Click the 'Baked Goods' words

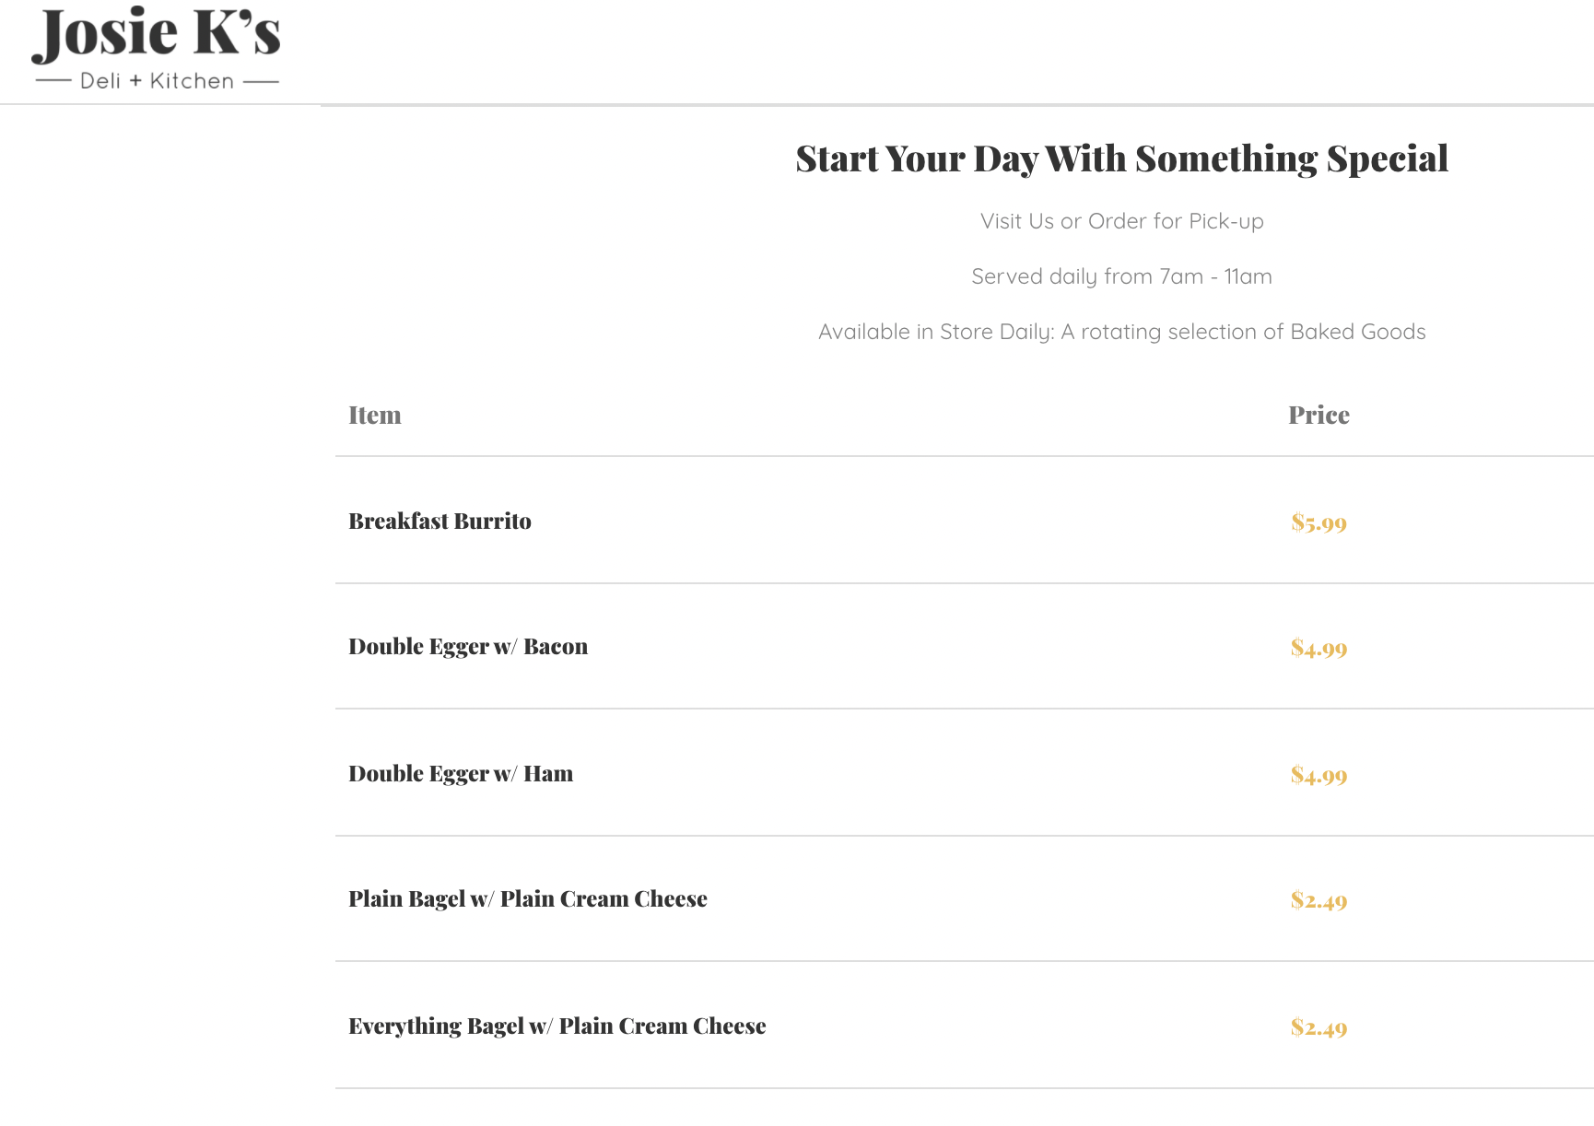(1357, 332)
